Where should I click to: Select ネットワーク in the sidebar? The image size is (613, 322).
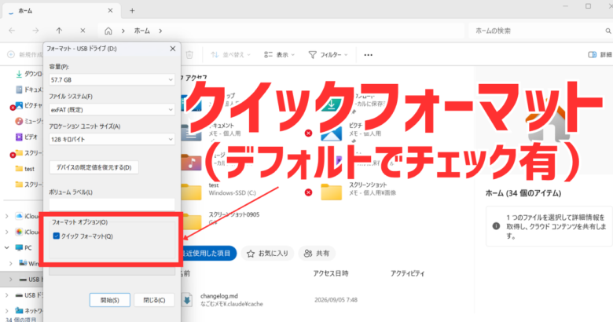click(x=29, y=311)
